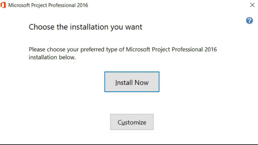Click the underlined "u" in Customize
This screenshot has width=258, height=145.
click(123, 122)
